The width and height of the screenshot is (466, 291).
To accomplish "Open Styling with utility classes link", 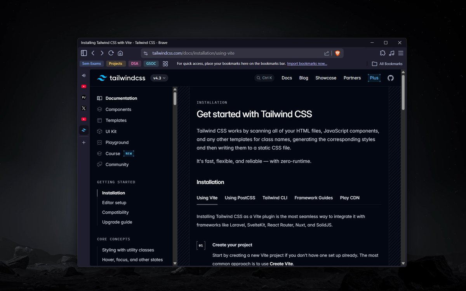I will pyautogui.click(x=128, y=250).
